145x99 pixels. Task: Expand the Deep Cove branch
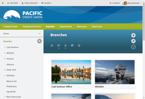(x=5, y=70)
